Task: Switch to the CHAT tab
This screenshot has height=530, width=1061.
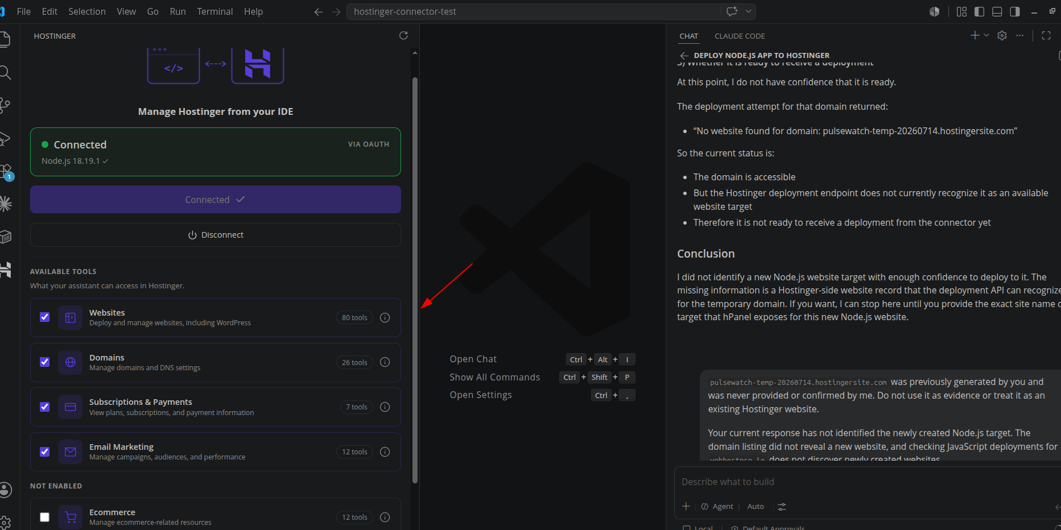Action: click(689, 36)
